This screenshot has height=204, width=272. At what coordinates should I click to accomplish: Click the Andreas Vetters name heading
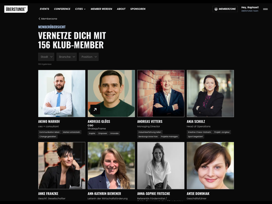[x=150, y=121]
